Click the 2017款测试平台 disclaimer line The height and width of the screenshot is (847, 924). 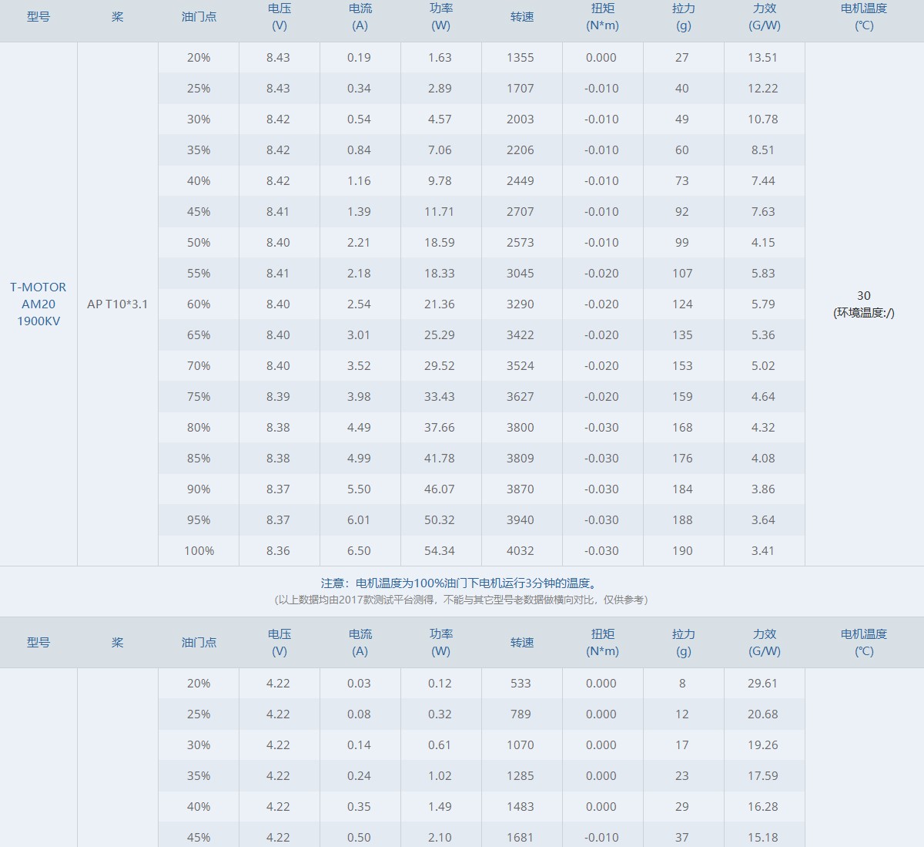click(x=460, y=600)
